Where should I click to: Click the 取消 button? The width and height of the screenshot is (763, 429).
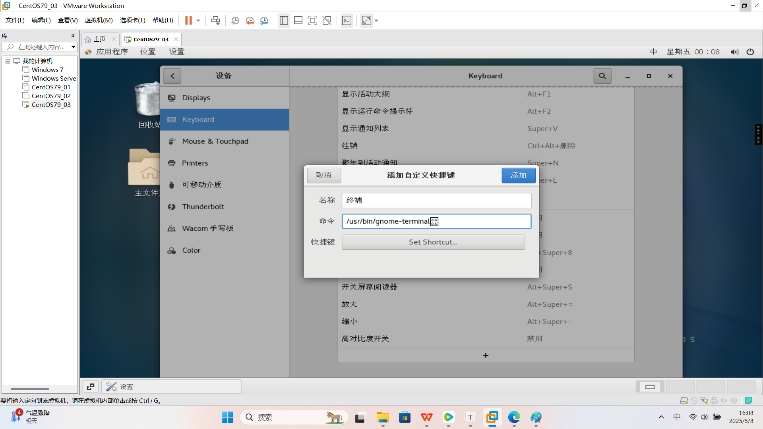pyautogui.click(x=323, y=175)
